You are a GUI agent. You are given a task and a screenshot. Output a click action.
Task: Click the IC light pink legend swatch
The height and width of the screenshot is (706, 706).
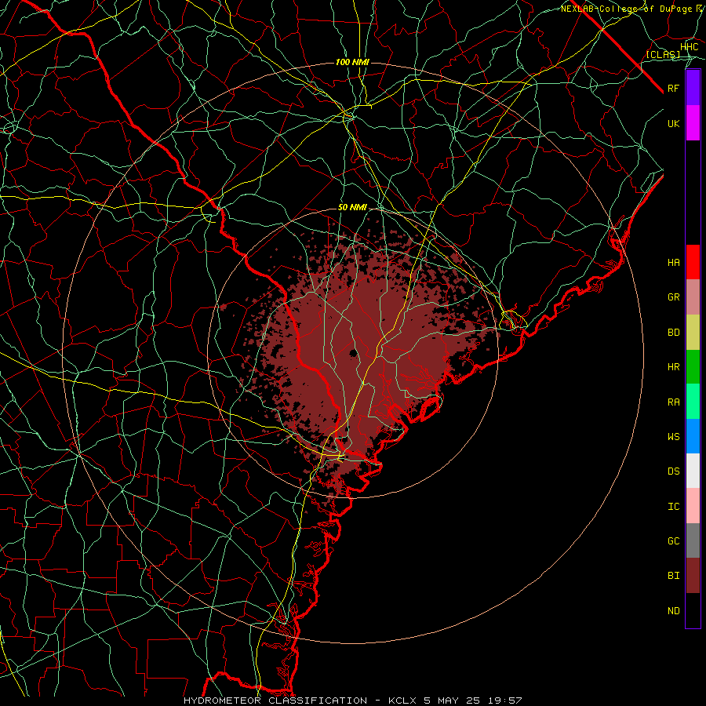(x=693, y=506)
